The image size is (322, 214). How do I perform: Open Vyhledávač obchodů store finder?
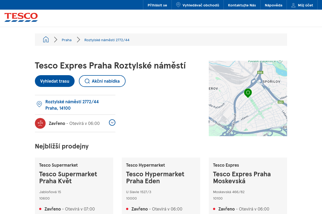tap(197, 5)
